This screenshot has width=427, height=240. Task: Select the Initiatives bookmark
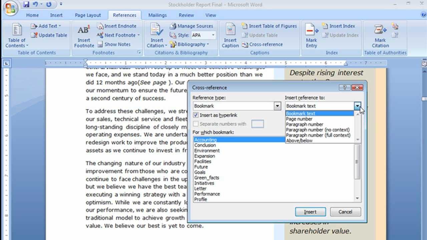tap(274, 183)
